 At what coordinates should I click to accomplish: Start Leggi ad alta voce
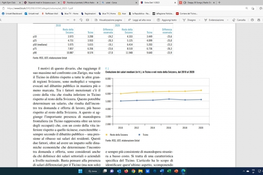(x=139, y=20)
